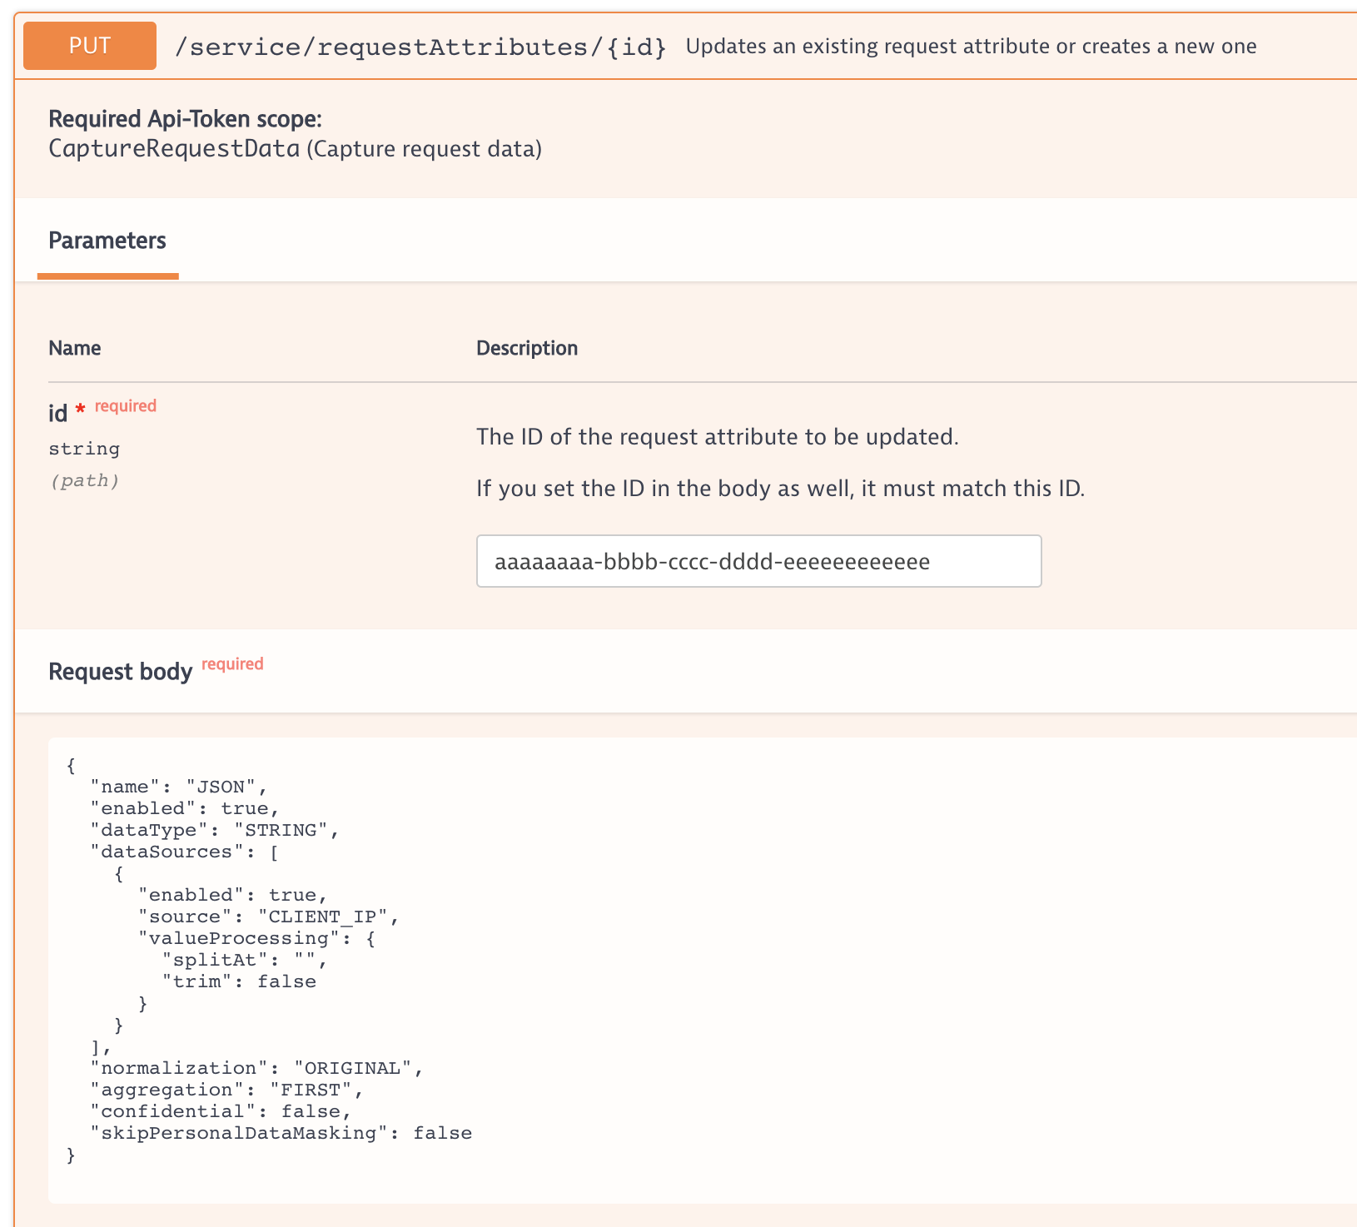Screen dimensions: 1357x1227
Task: Click the 'Required Api-Token scope' heading
Action: pos(185,119)
